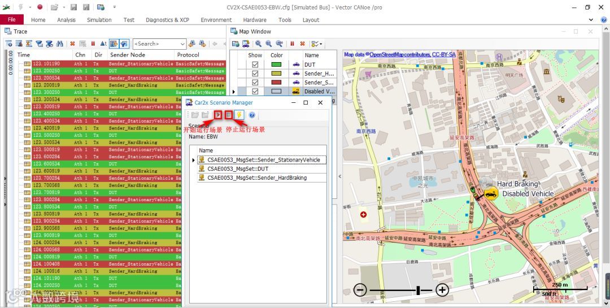Click the save-as floppy icon in title toolbar
Viewport: 610px width, 308px height.
(x=86, y=7)
